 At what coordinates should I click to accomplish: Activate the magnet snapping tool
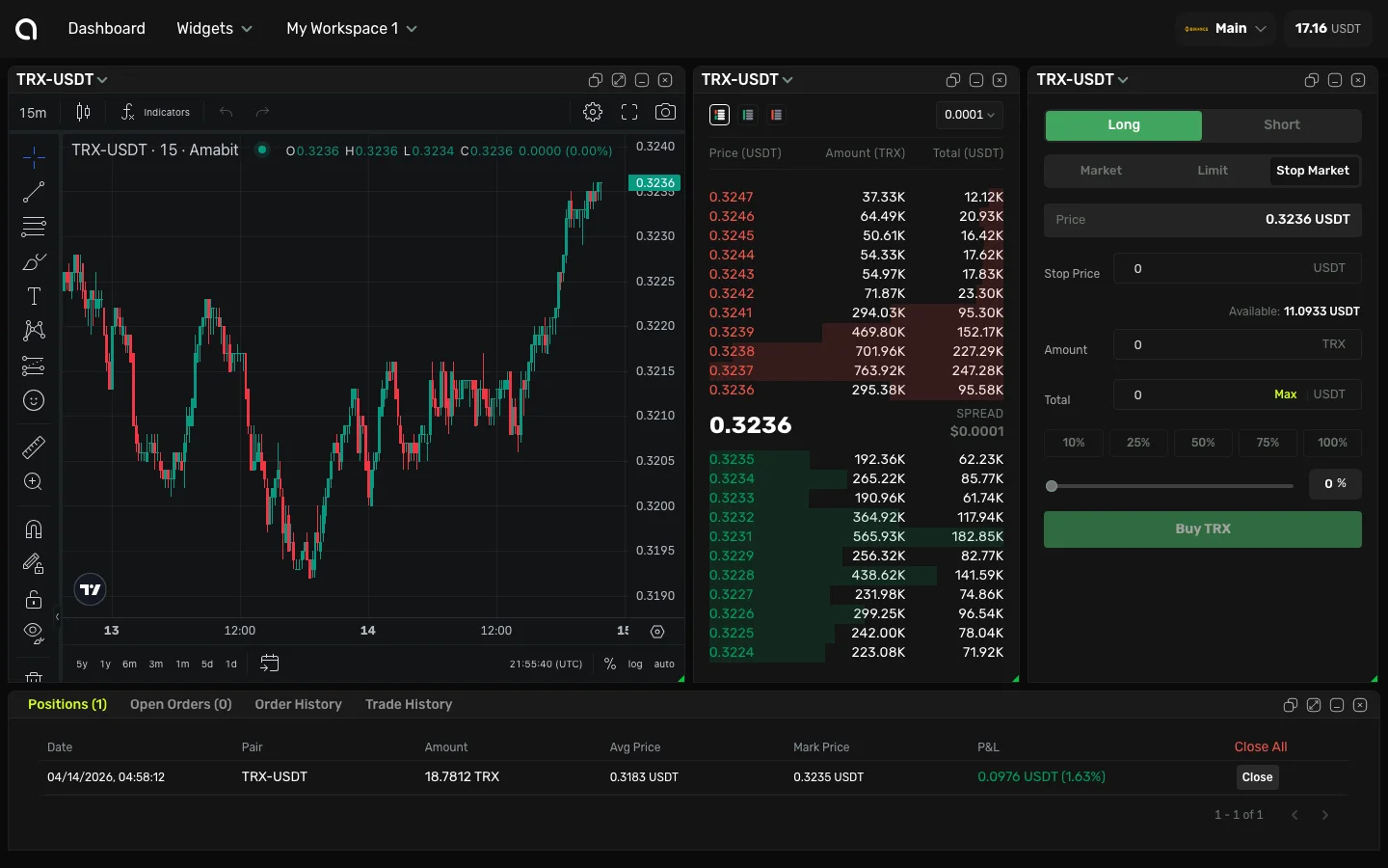pos(34,529)
